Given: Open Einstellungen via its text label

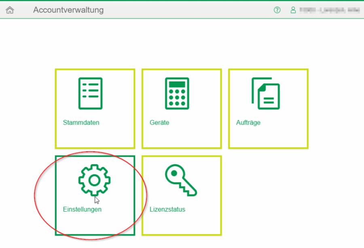Looking at the screenshot, I should pyautogui.click(x=82, y=210).
